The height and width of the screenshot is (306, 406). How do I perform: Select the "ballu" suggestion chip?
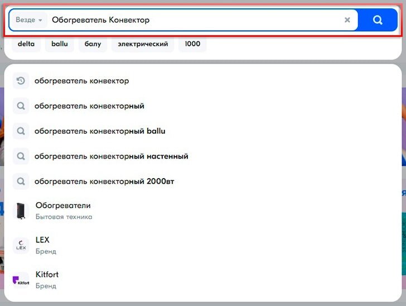click(x=60, y=44)
